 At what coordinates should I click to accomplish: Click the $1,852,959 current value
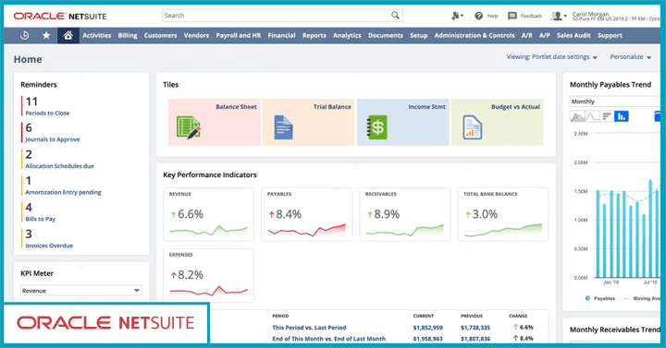click(427, 328)
